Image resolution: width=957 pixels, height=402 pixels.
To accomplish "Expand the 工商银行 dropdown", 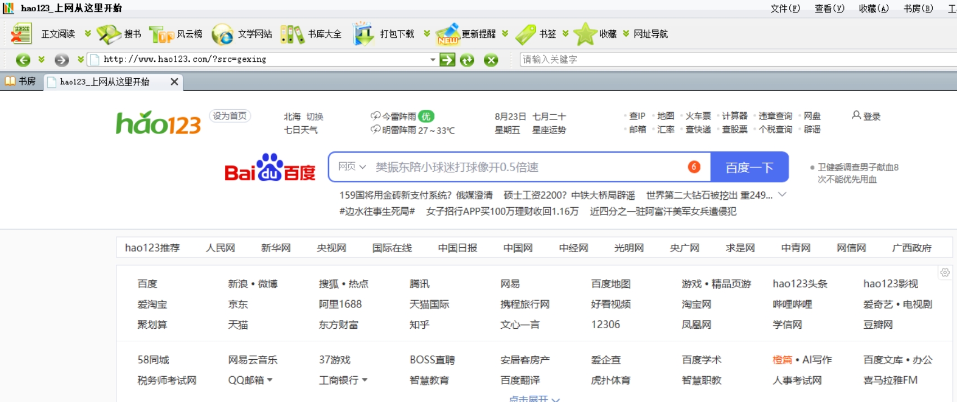I will coord(365,381).
